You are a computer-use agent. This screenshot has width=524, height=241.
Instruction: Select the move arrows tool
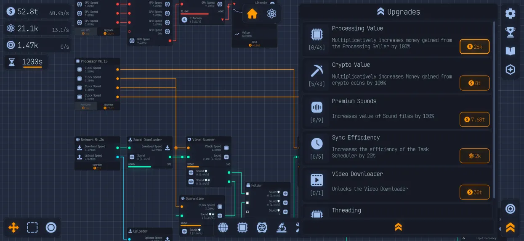click(13, 228)
